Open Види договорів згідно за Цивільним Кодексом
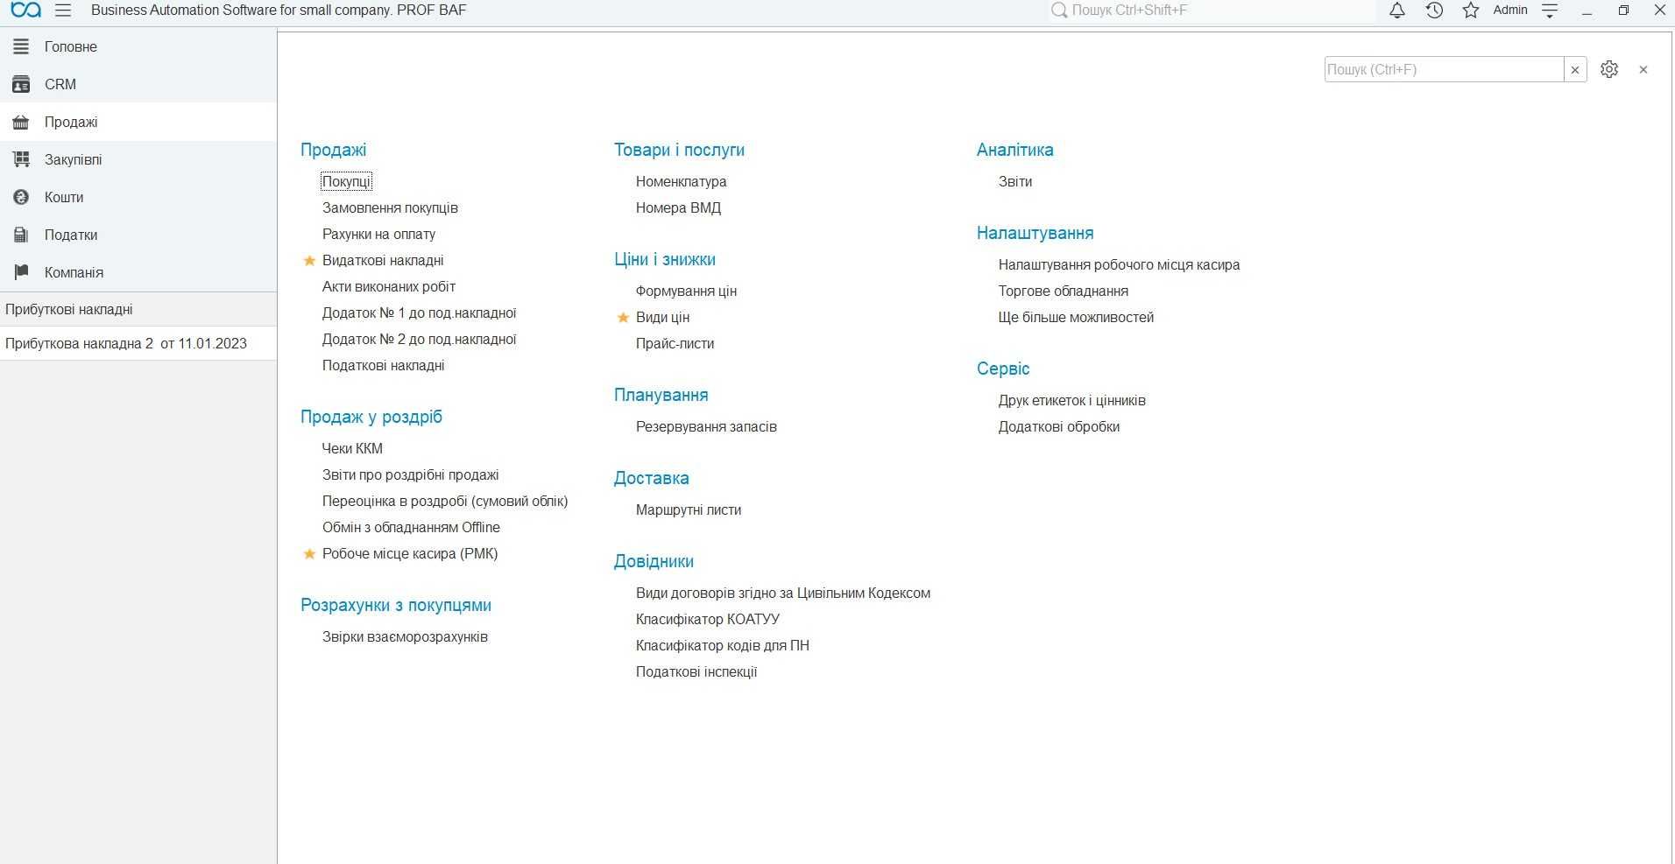The height and width of the screenshot is (864, 1675). click(x=783, y=594)
